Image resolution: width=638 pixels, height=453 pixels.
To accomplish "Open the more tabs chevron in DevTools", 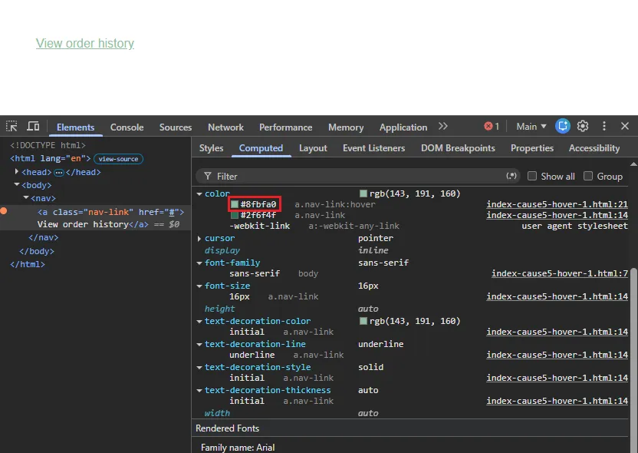I will [443, 127].
